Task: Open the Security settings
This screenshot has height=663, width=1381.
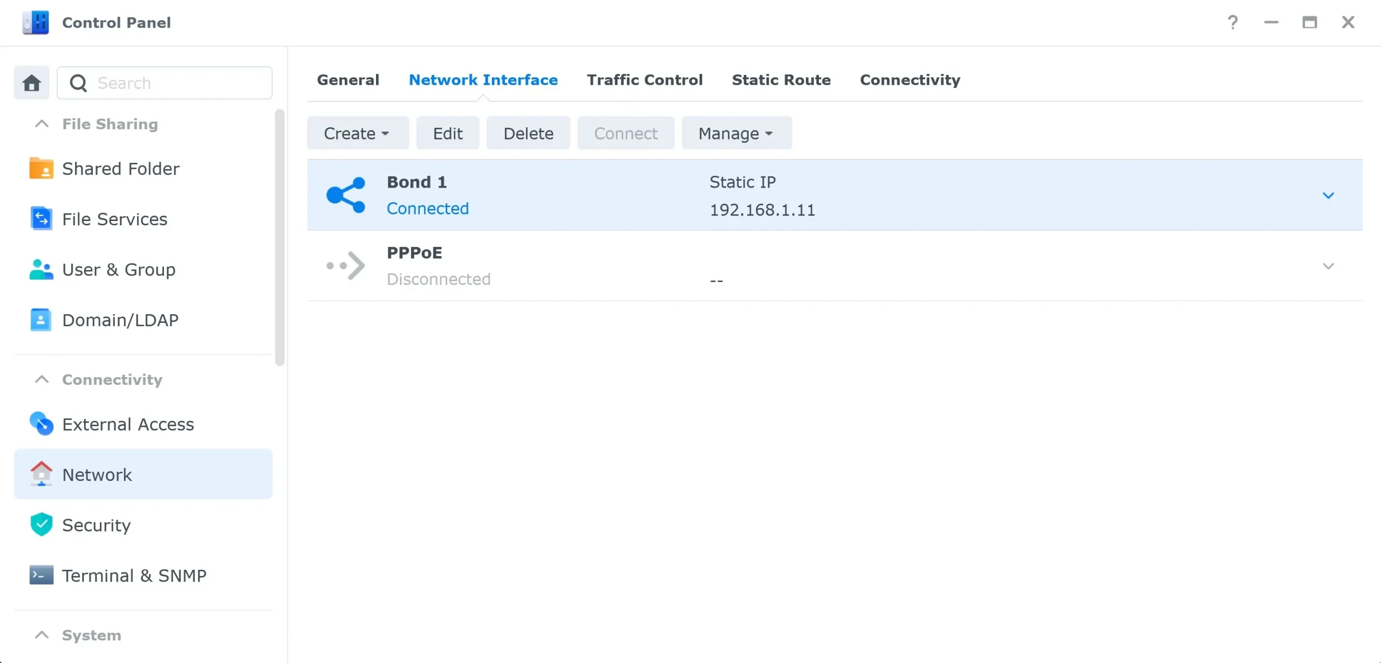Action: [96, 524]
